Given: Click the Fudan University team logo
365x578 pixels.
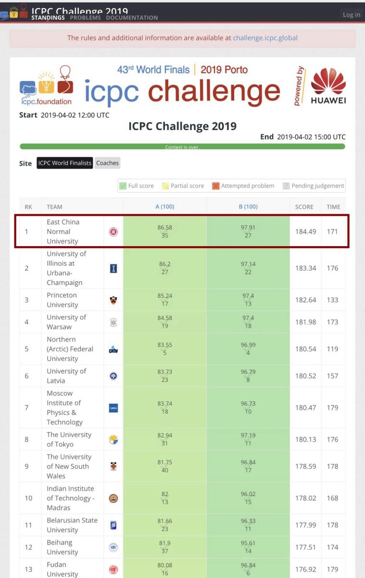Looking at the screenshot, I should [x=113, y=569].
